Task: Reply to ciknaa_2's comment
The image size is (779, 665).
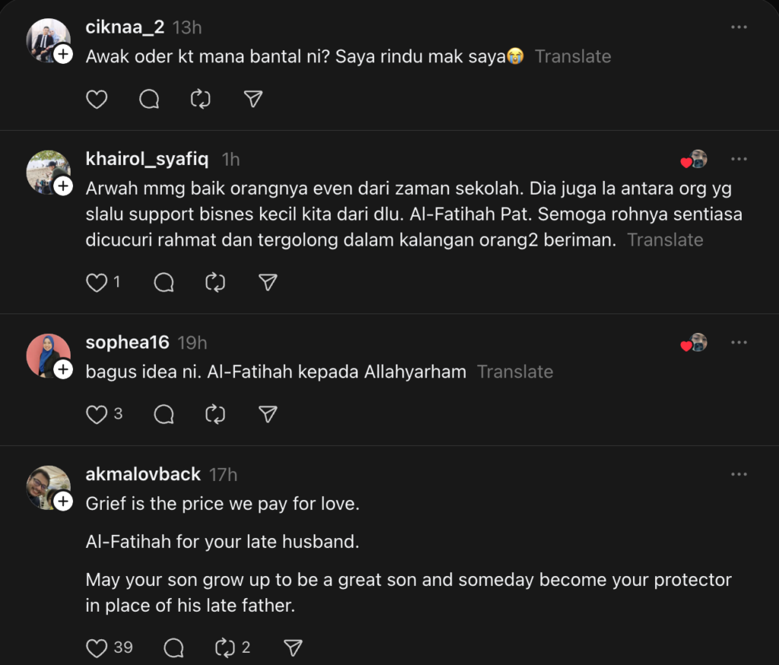Action: [x=149, y=99]
